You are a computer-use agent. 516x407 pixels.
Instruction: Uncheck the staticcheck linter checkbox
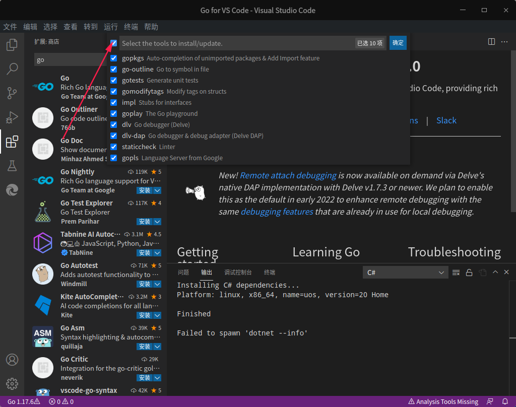coord(113,147)
